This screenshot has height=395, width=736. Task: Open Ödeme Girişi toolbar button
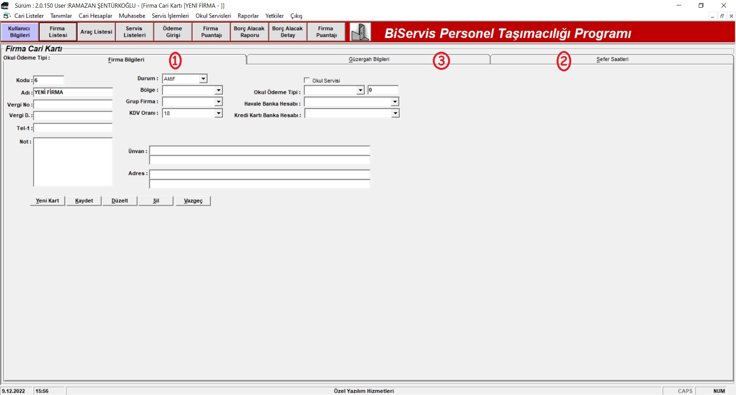(172, 32)
